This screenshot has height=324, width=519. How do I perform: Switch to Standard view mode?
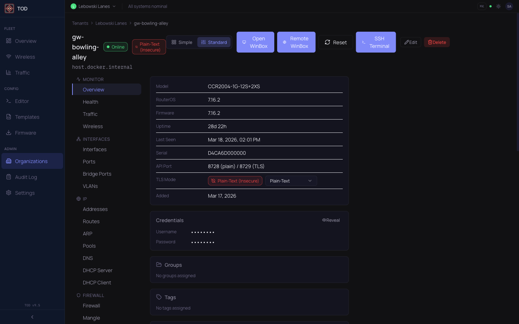[214, 42]
